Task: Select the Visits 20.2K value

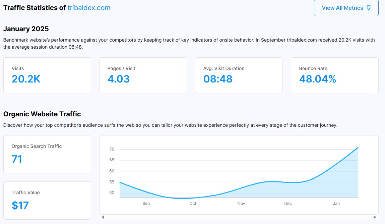Action: [x=26, y=79]
